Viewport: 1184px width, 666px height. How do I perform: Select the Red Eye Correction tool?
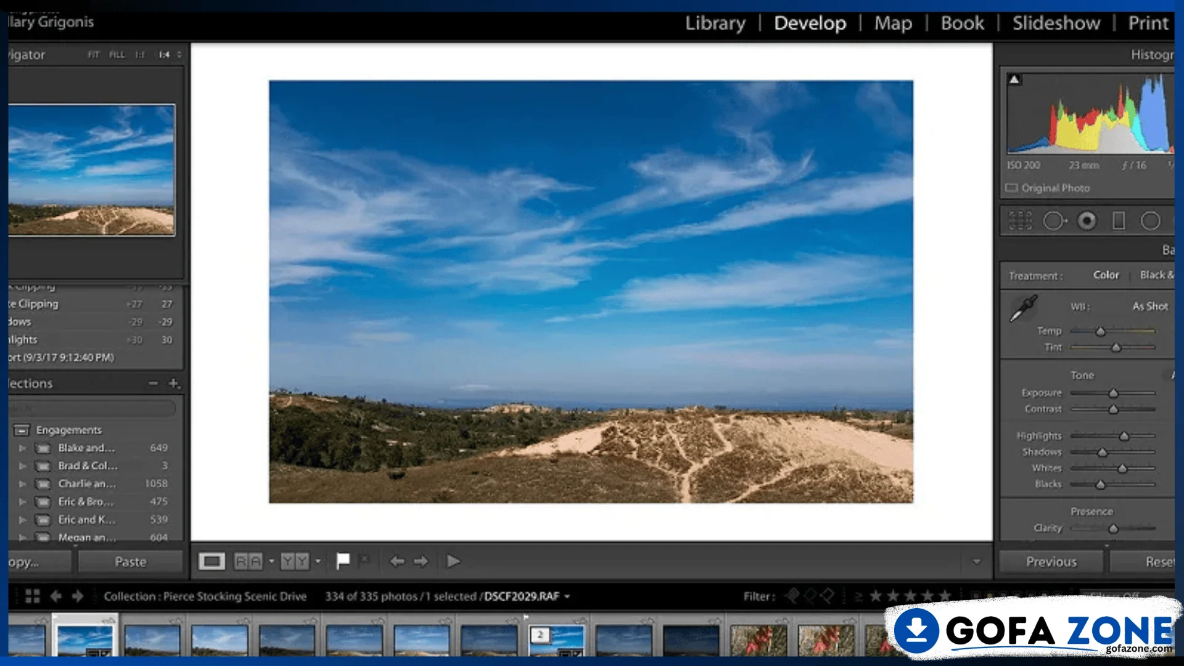1087,221
